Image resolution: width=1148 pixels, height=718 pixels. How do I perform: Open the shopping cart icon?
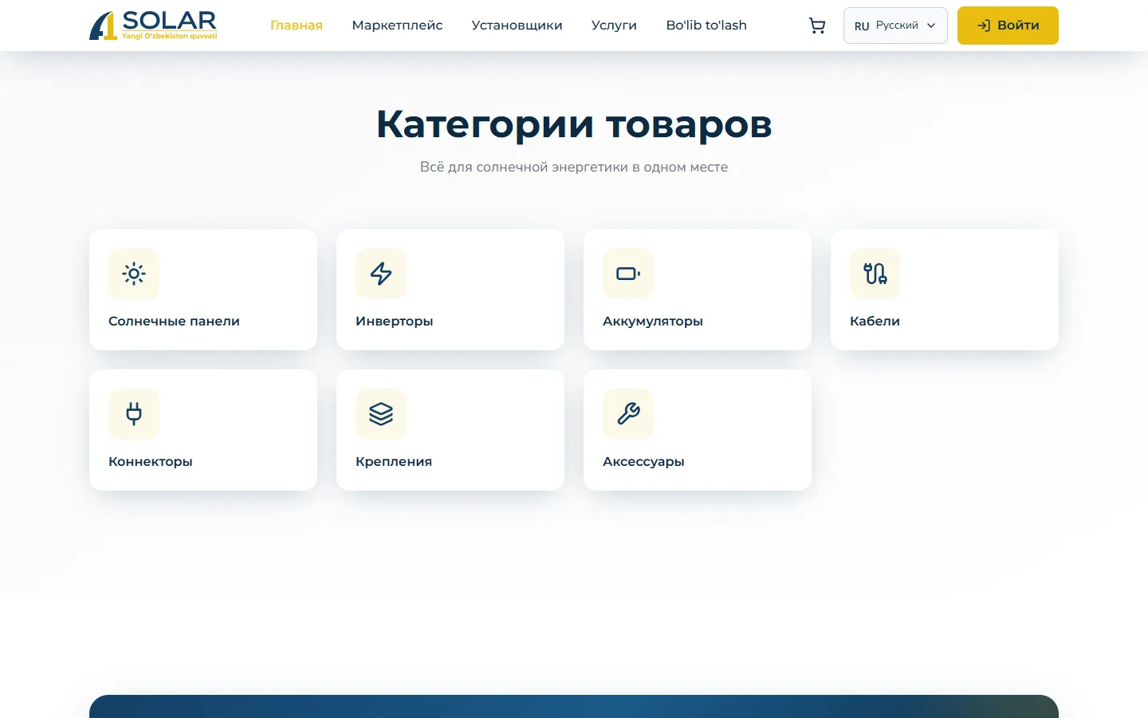[817, 26]
